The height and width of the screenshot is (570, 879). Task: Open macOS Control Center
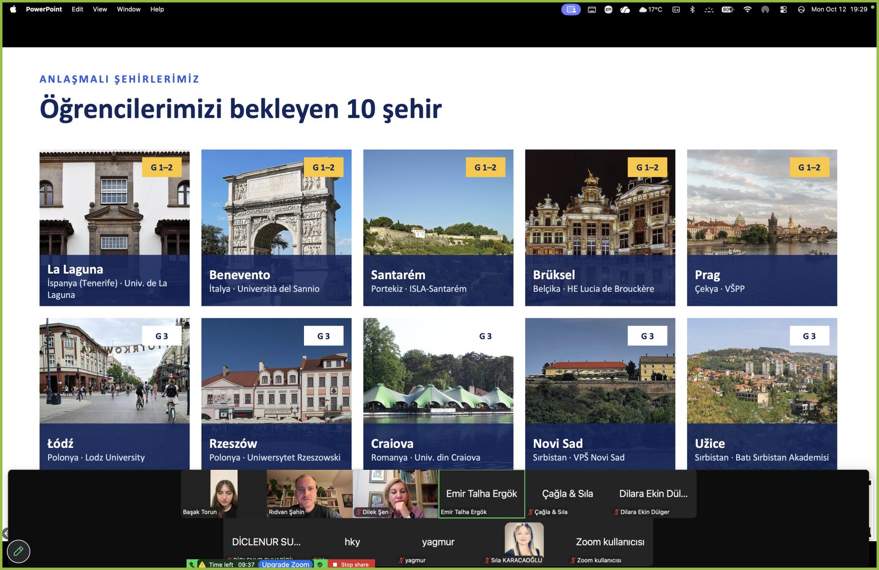(783, 9)
